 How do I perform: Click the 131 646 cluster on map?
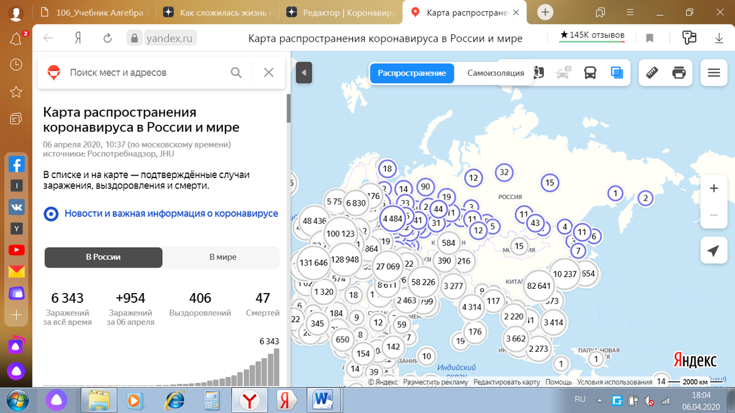pos(314,263)
